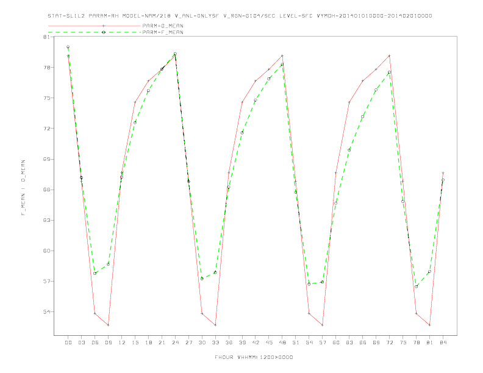Click the F_MEAN circle marker at hour 63
Viewport: 483px width, 373px height.
coord(349,150)
